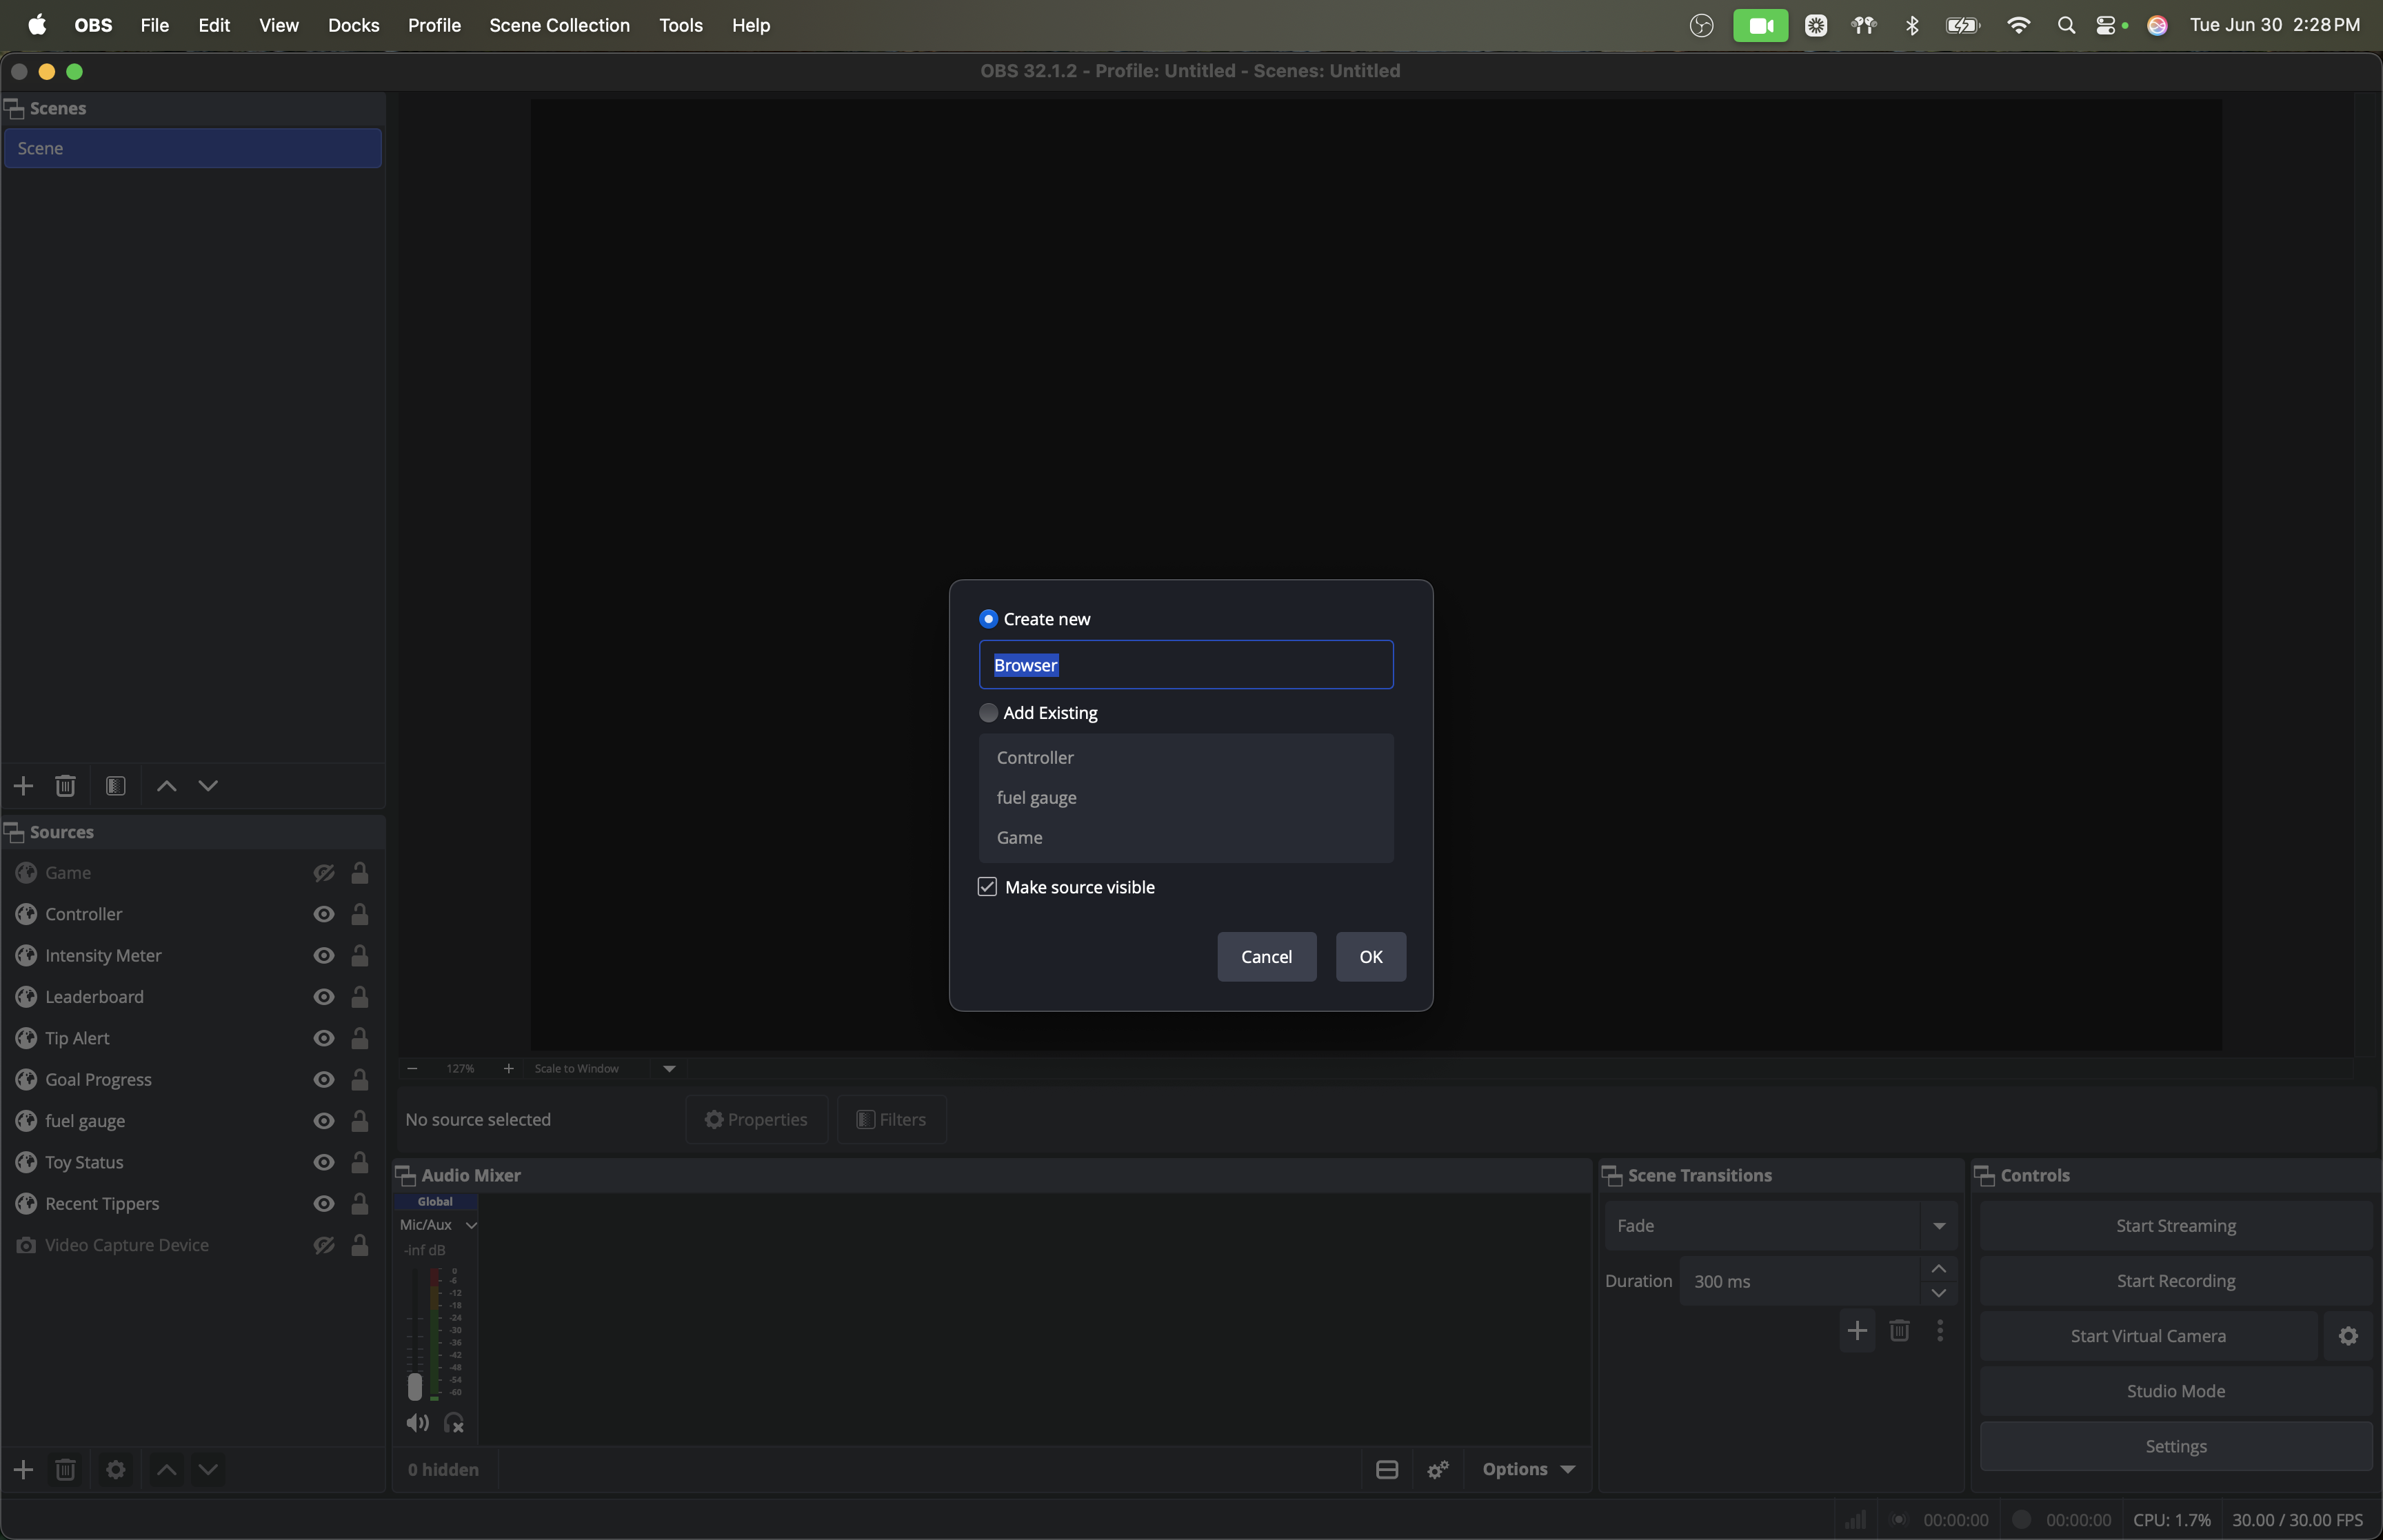Open Virtual Camera settings gear
This screenshot has height=1540, width=2383.
2348,1336
